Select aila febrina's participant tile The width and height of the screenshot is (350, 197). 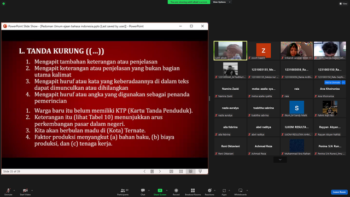(230, 128)
